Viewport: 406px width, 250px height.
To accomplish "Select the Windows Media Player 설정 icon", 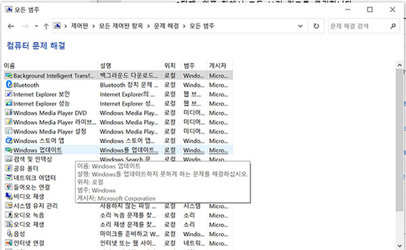I will [x=9, y=131].
